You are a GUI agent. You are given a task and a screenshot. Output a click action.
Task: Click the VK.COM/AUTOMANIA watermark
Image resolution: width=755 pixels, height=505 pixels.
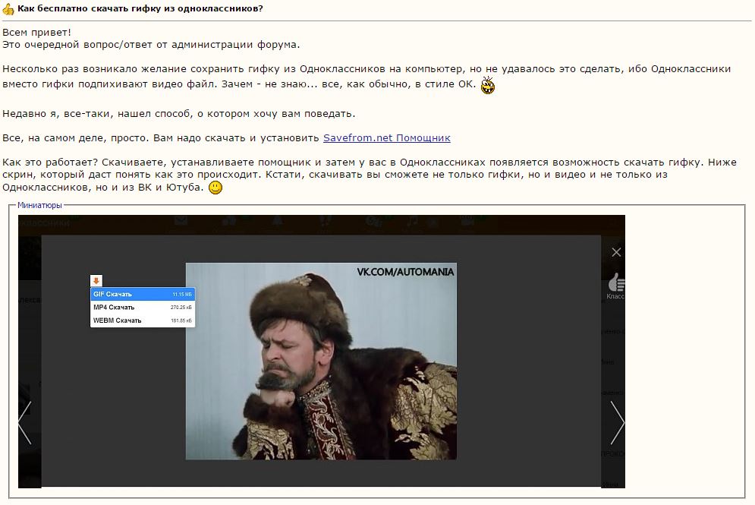(x=405, y=271)
